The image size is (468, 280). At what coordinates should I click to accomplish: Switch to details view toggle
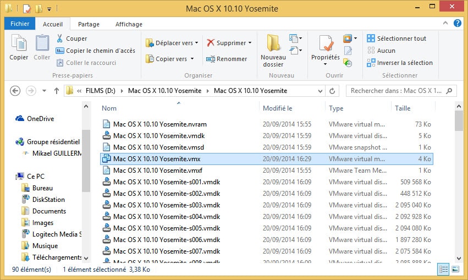(x=443, y=269)
